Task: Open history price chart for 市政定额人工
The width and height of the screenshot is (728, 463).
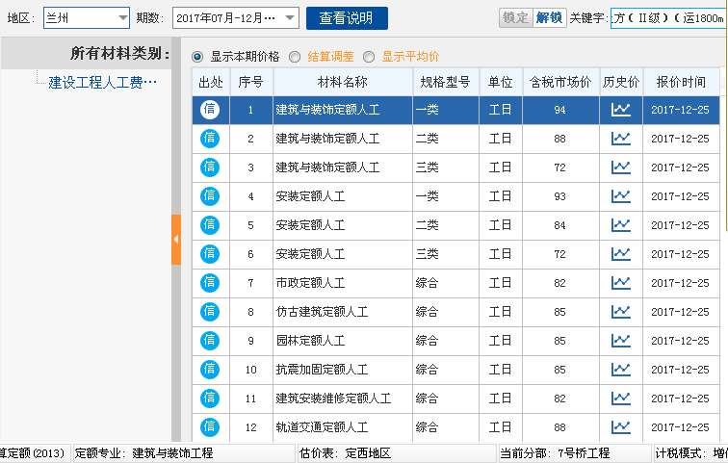Action: pos(621,283)
